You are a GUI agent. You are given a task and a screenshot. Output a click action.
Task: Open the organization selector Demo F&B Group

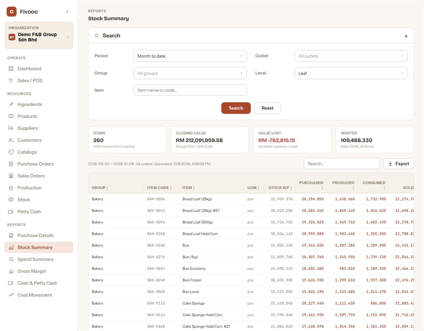(39, 35)
